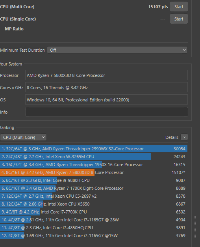Click the Cores x GHz field
This screenshot has width=200, height=247.
tap(106, 88)
